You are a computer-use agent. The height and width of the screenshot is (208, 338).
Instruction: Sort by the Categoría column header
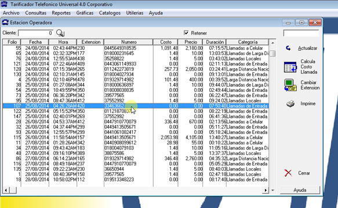tap(248, 42)
